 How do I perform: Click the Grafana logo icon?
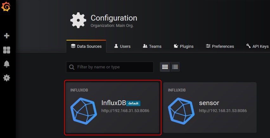(x=6, y=7)
